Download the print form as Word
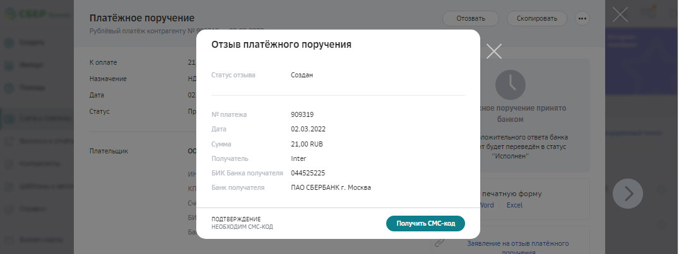679x254 pixels. (x=487, y=205)
